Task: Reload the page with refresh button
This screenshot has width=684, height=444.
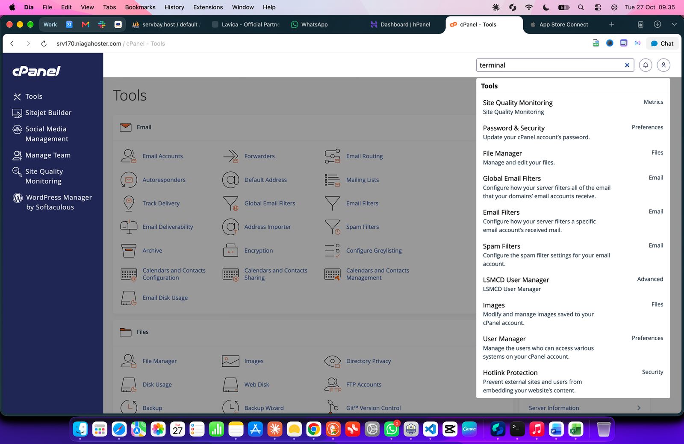Action: pyautogui.click(x=44, y=44)
